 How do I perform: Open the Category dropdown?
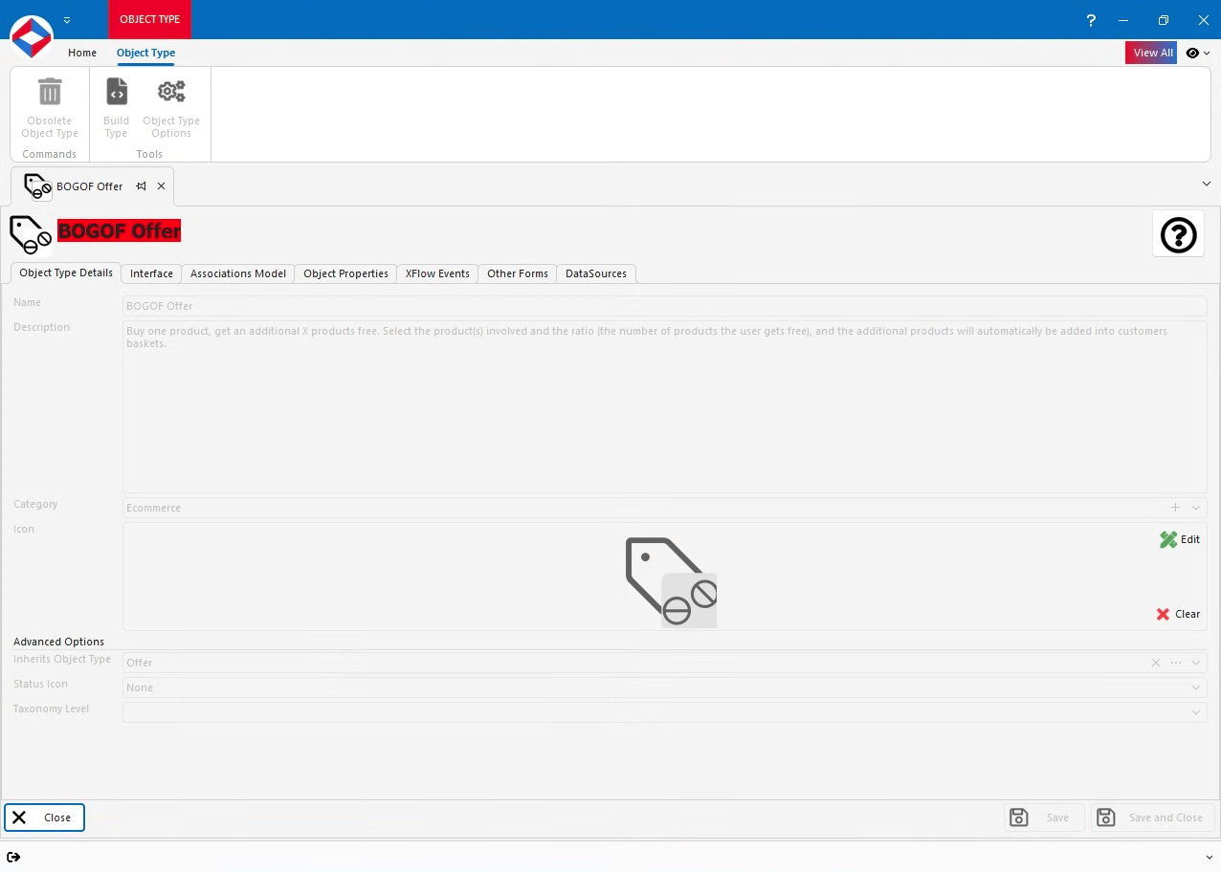[1195, 508]
